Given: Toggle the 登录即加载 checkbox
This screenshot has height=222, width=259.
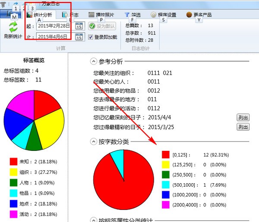Looking at the screenshot, I should [x=91, y=37].
